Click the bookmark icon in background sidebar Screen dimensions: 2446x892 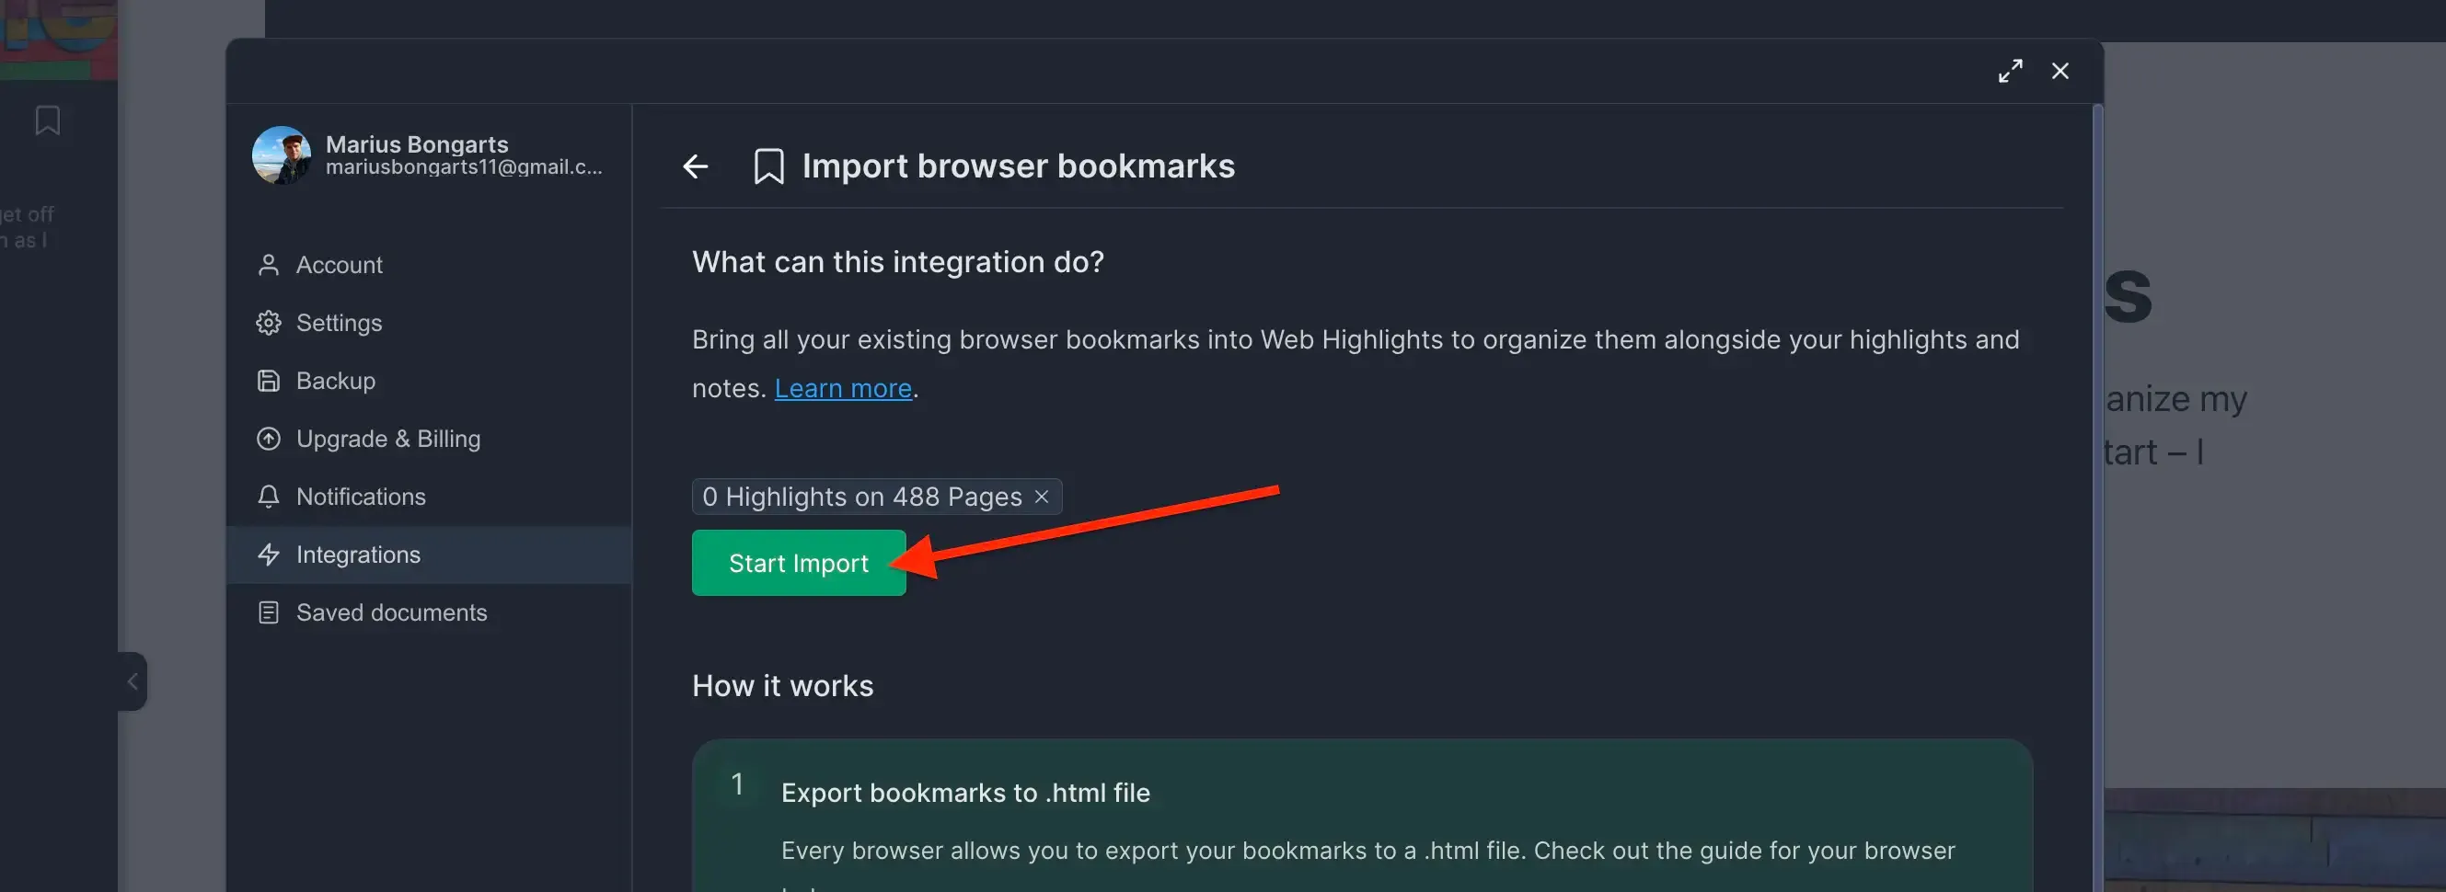(48, 120)
